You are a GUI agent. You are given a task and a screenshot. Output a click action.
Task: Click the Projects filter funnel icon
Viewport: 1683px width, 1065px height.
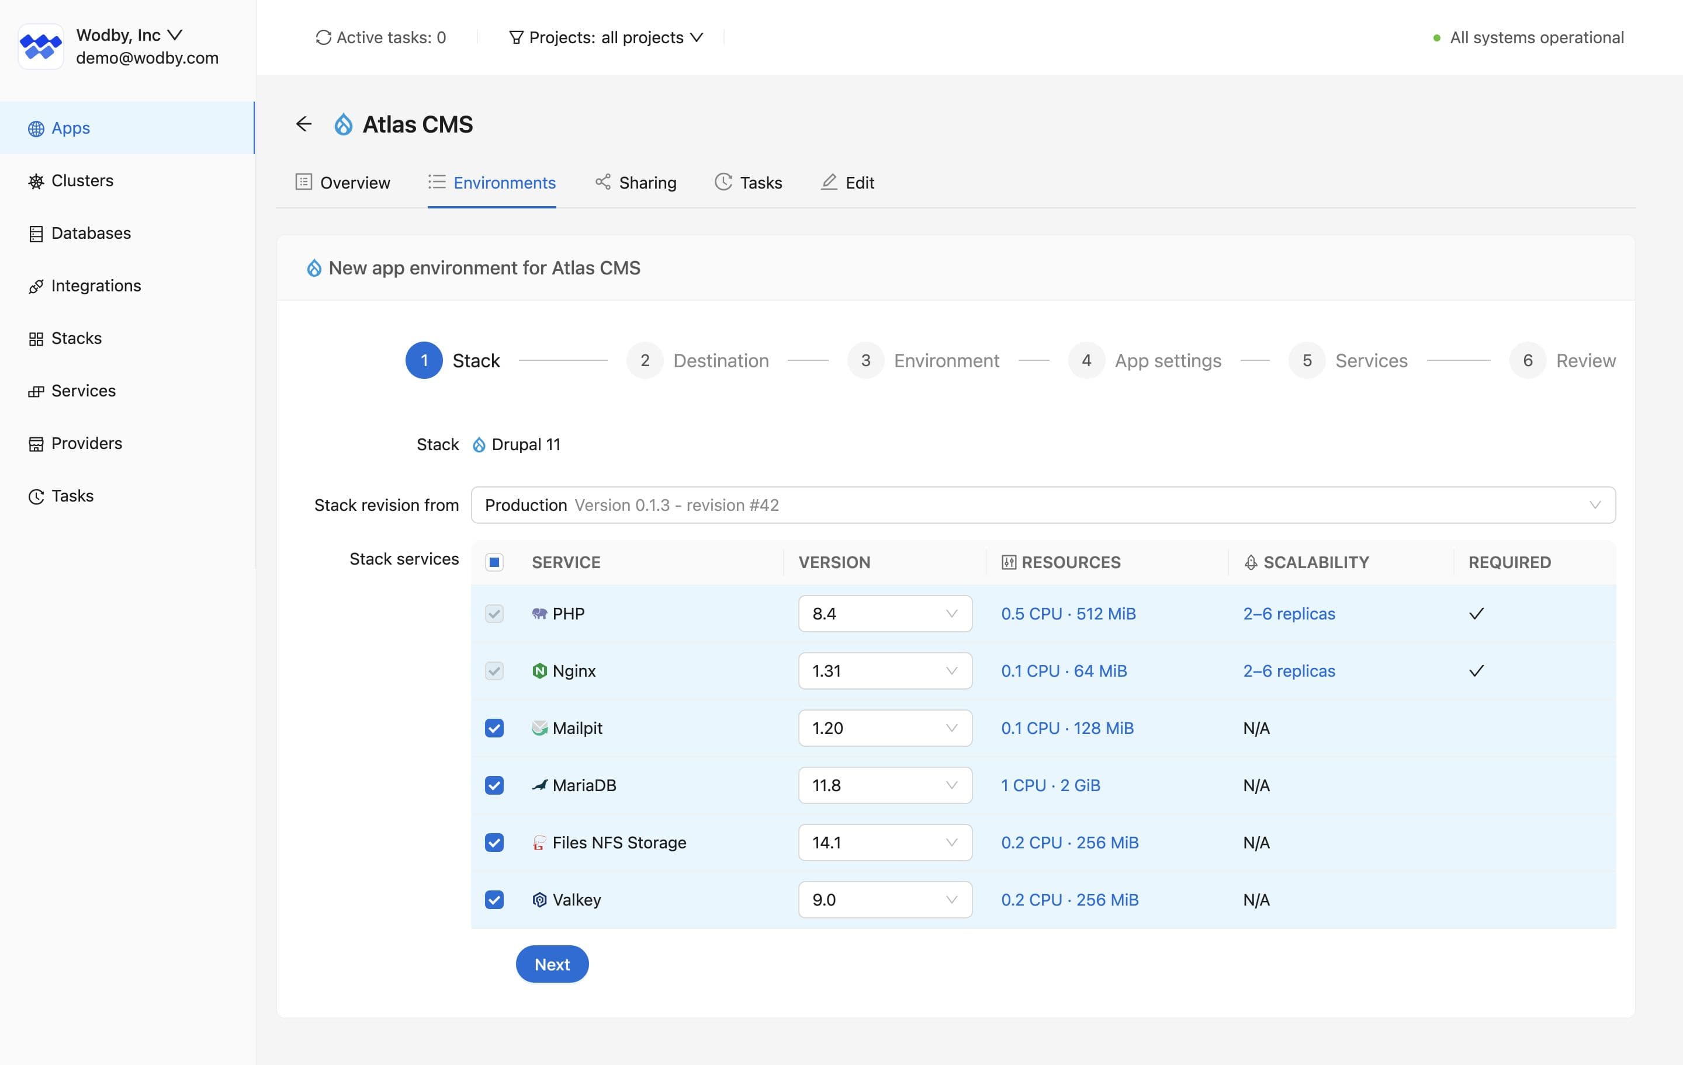[516, 38]
